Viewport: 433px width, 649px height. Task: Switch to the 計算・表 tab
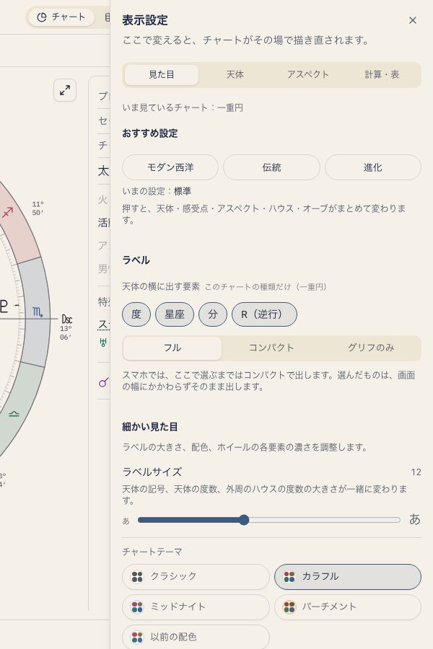click(382, 74)
